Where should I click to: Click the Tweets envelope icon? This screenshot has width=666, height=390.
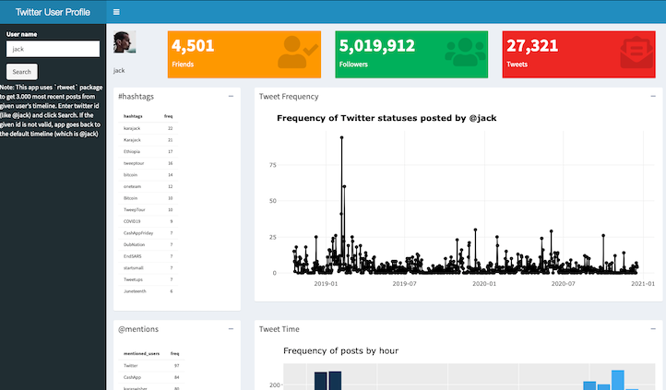click(x=632, y=53)
